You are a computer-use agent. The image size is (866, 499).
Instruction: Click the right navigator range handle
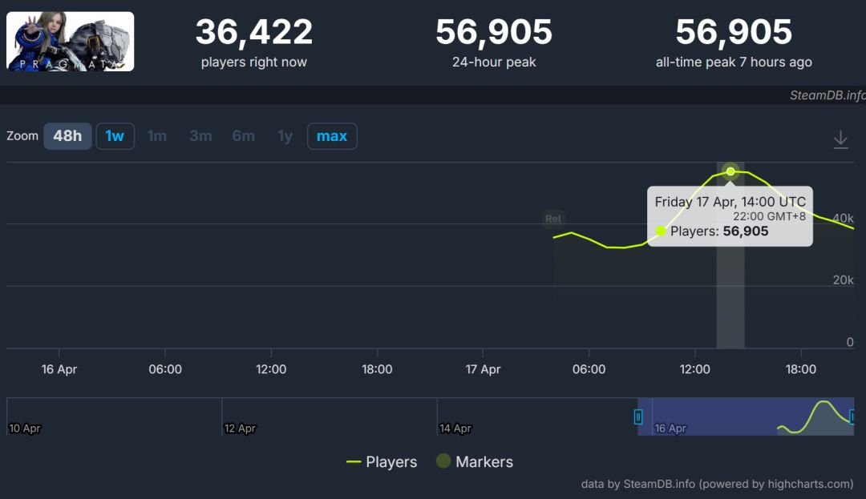852,417
